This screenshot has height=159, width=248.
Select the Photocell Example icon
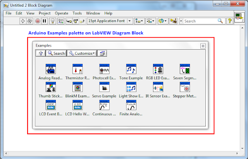[104, 69]
